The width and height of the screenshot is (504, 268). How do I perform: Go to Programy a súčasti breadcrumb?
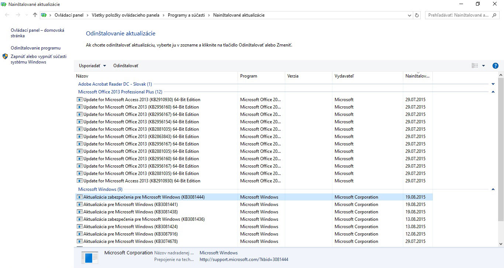[x=186, y=15]
